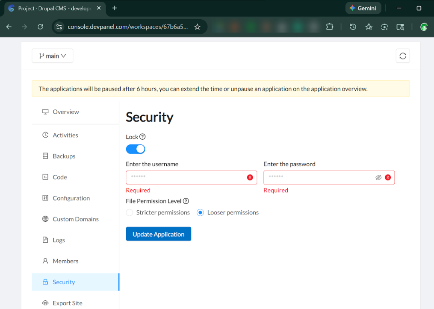Disable the Lock toggle switch
Image resolution: width=434 pixels, height=309 pixels.
[136, 149]
